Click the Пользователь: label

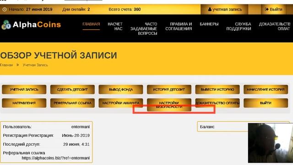(x=17, y=127)
